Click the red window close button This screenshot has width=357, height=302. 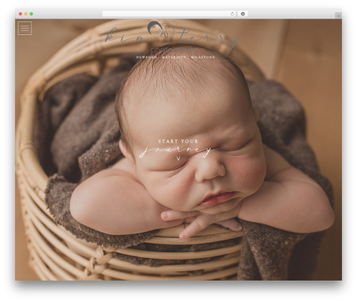21,14
